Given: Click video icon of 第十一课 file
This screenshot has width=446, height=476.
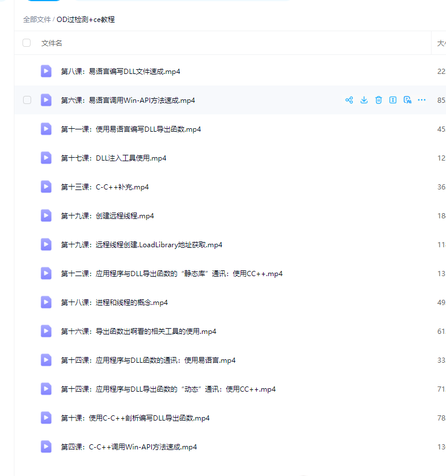Looking at the screenshot, I should point(46,129).
